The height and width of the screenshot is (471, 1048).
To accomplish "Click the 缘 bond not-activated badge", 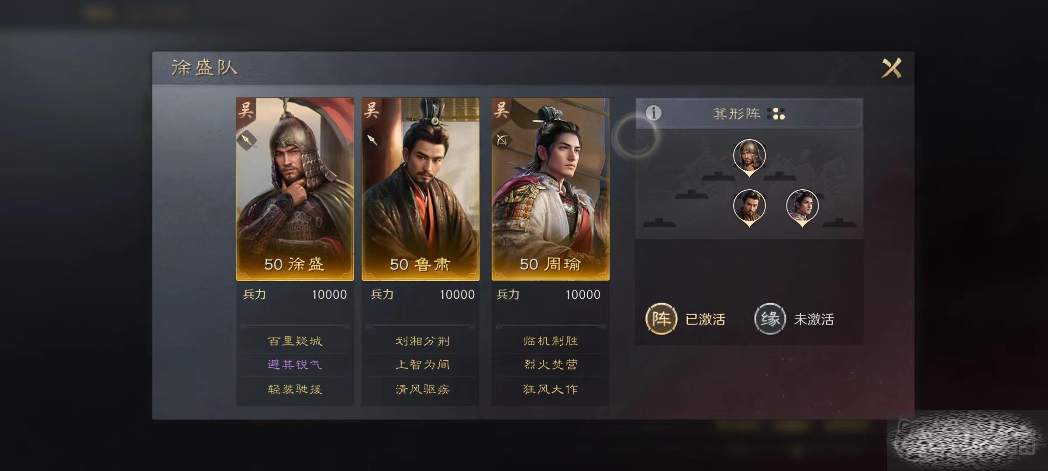I will pyautogui.click(x=770, y=319).
